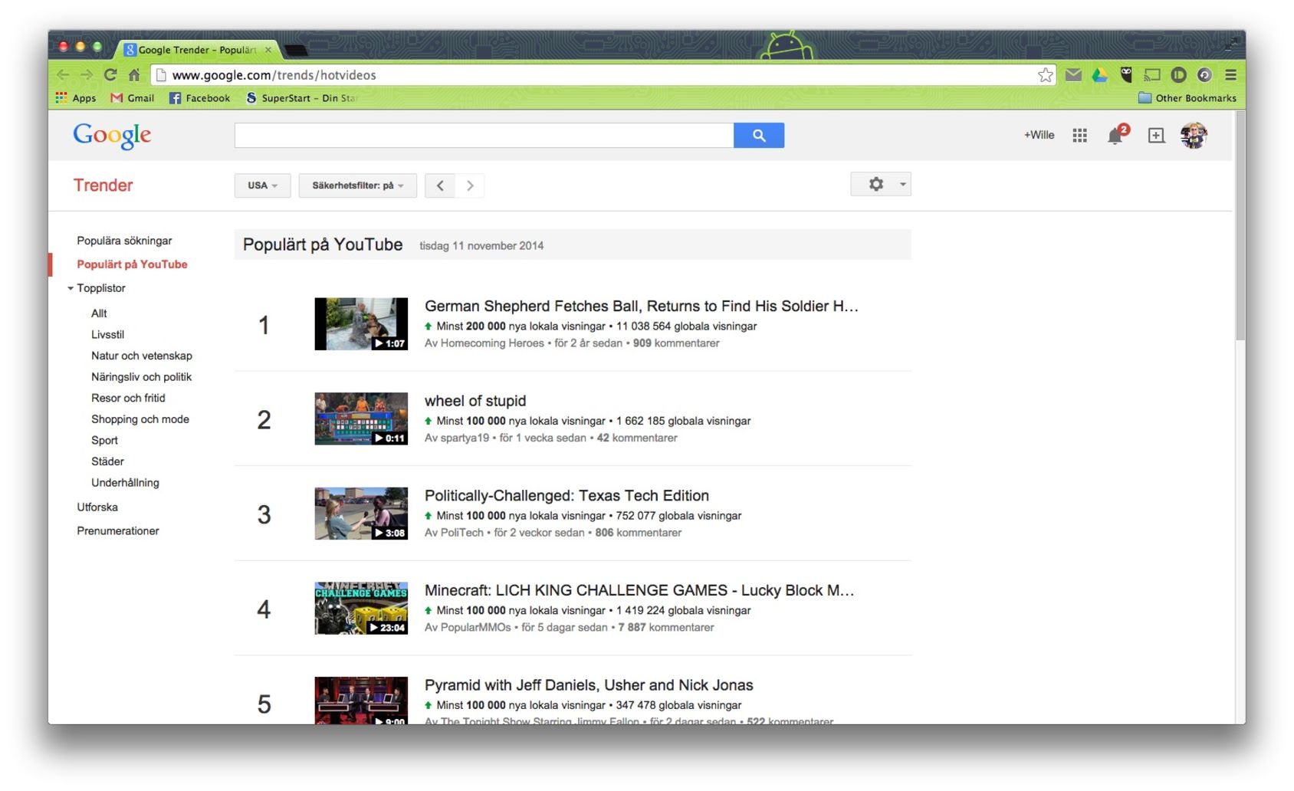Open the spartya19 channel link
The height and width of the screenshot is (791, 1294).
coord(465,438)
